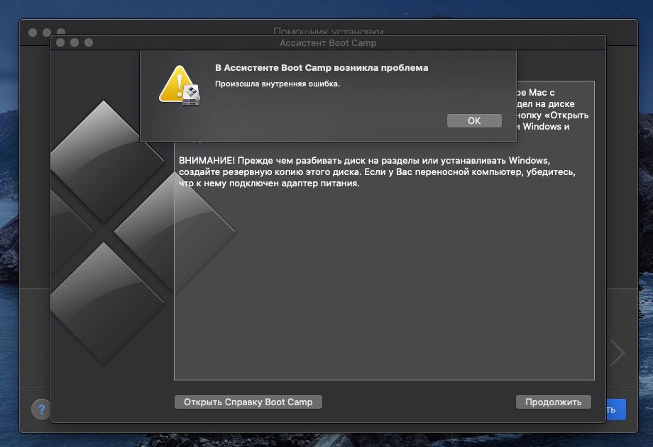The image size is (653, 447).
Task: Open Boot Camp Help via Открыть Справку button
Action: 248,402
